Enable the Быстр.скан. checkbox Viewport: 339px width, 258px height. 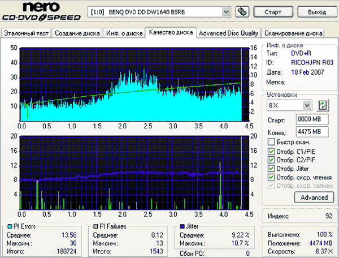[x=271, y=142]
